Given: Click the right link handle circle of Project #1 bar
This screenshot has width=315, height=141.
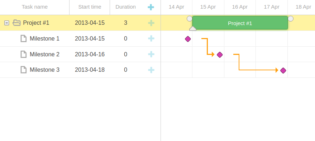Looking at the screenshot, I should 291,19.
